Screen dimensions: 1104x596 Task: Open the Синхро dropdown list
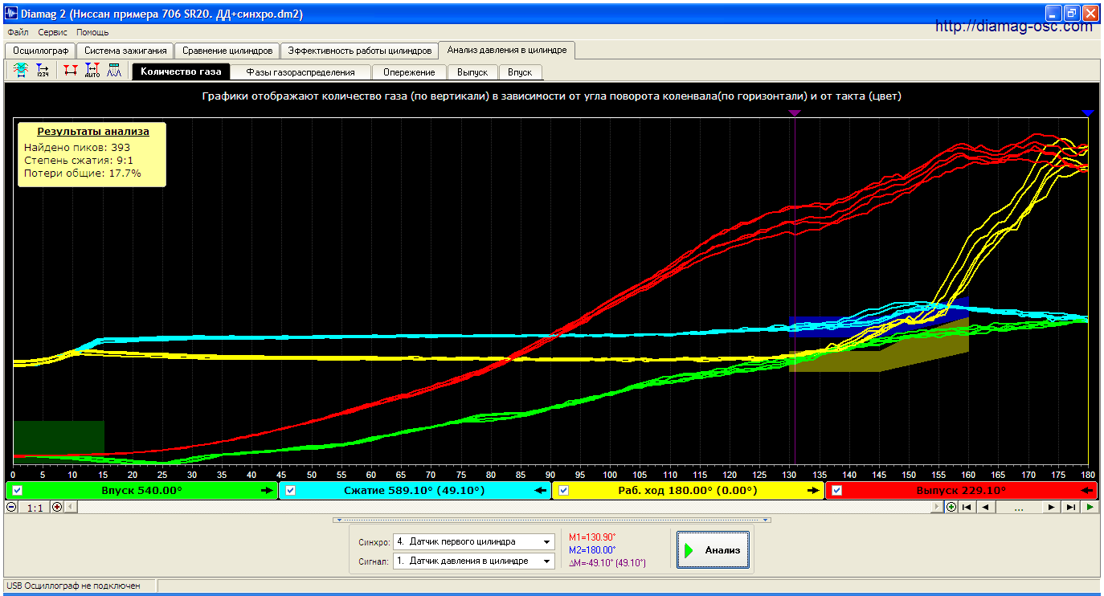(x=547, y=541)
